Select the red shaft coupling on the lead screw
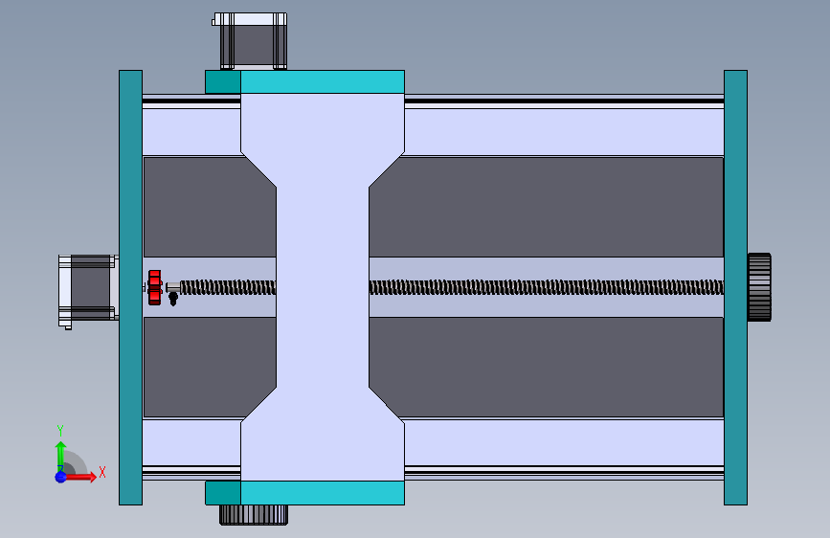 tap(154, 287)
